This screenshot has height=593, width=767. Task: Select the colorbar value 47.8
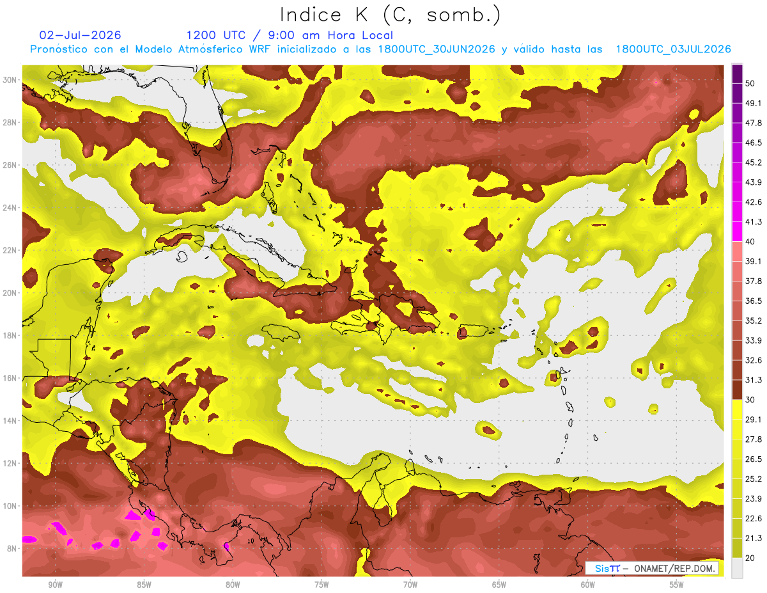754,123
